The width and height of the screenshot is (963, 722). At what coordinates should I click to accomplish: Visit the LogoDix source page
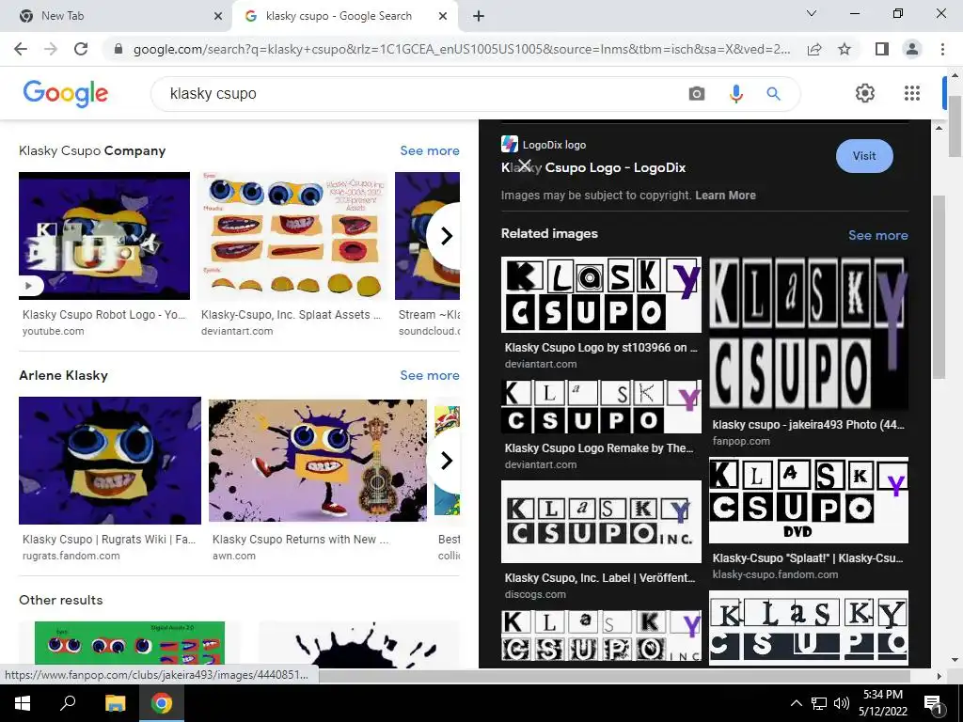pyautogui.click(x=864, y=156)
